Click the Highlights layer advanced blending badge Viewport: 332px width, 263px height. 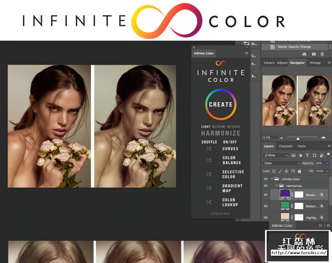point(322,217)
